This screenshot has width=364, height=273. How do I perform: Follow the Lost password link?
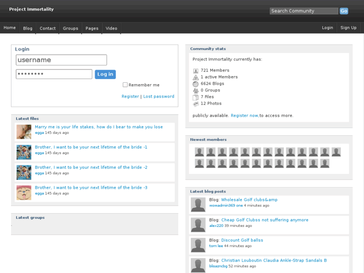(159, 97)
